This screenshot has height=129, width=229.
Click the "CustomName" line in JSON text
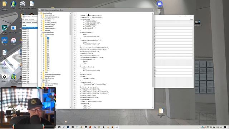(x=86, y=99)
